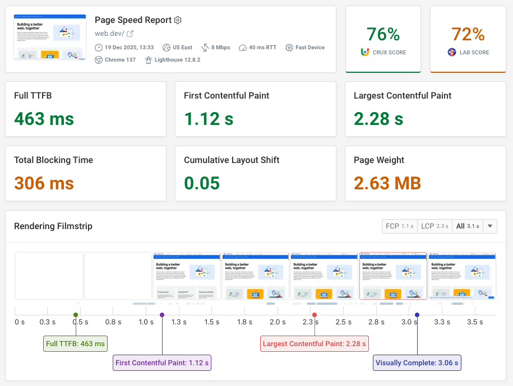The image size is (513, 386).
Task: Click the Chrome 137 browser icon
Action: point(98,59)
